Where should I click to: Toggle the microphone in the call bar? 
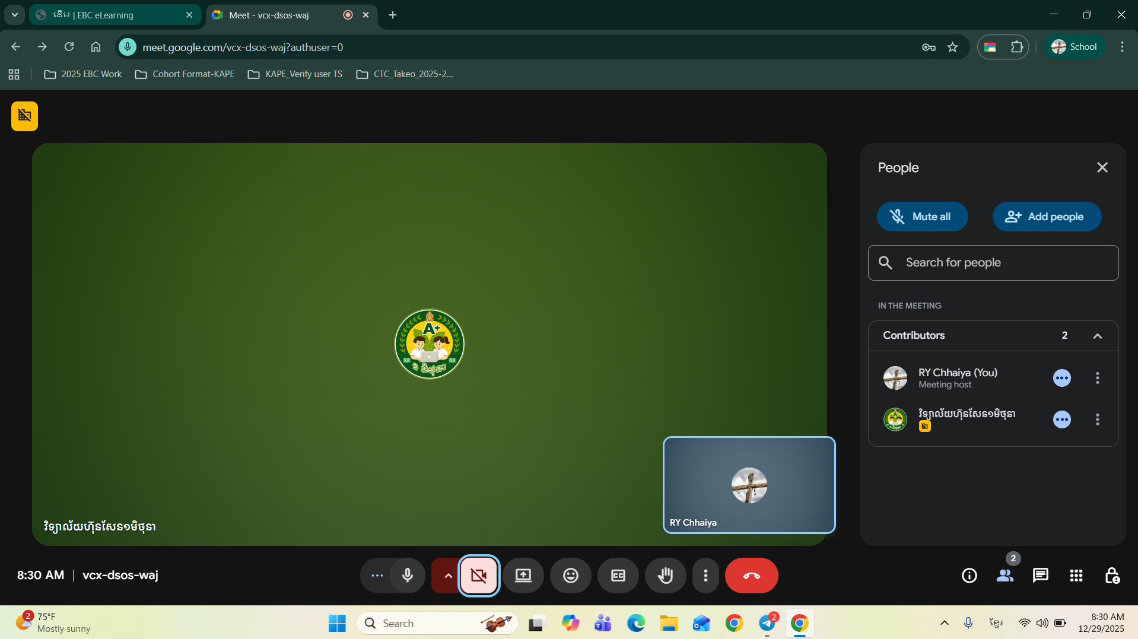click(x=408, y=575)
